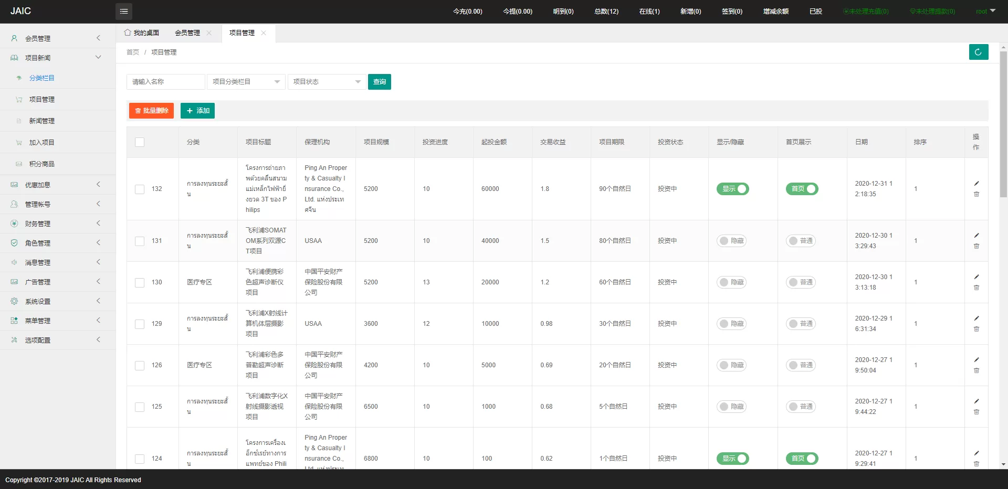The image size is (1008, 489).
Task: Tick the select-all checkbox in table header
Action: coord(140,142)
